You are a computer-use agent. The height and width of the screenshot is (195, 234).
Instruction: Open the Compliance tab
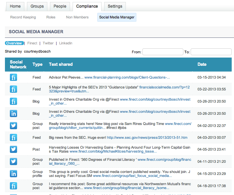87,6
